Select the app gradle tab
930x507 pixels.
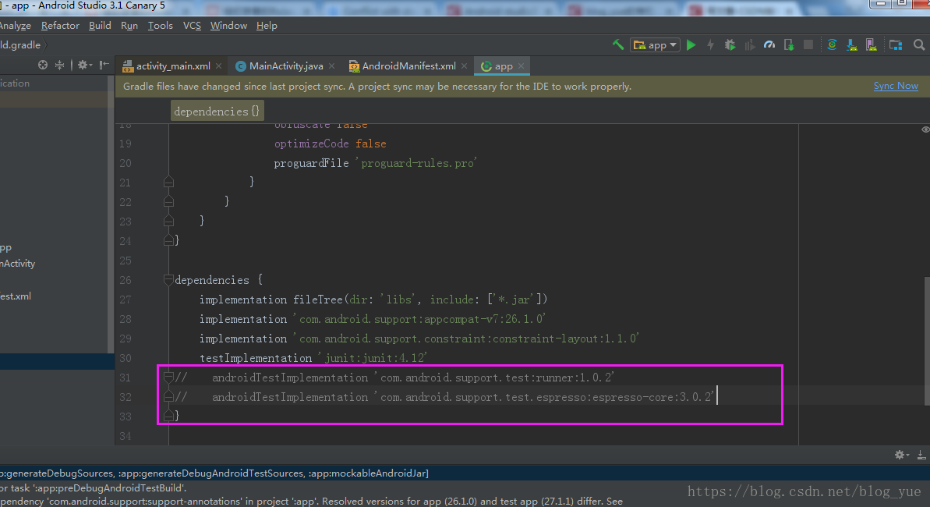(503, 66)
